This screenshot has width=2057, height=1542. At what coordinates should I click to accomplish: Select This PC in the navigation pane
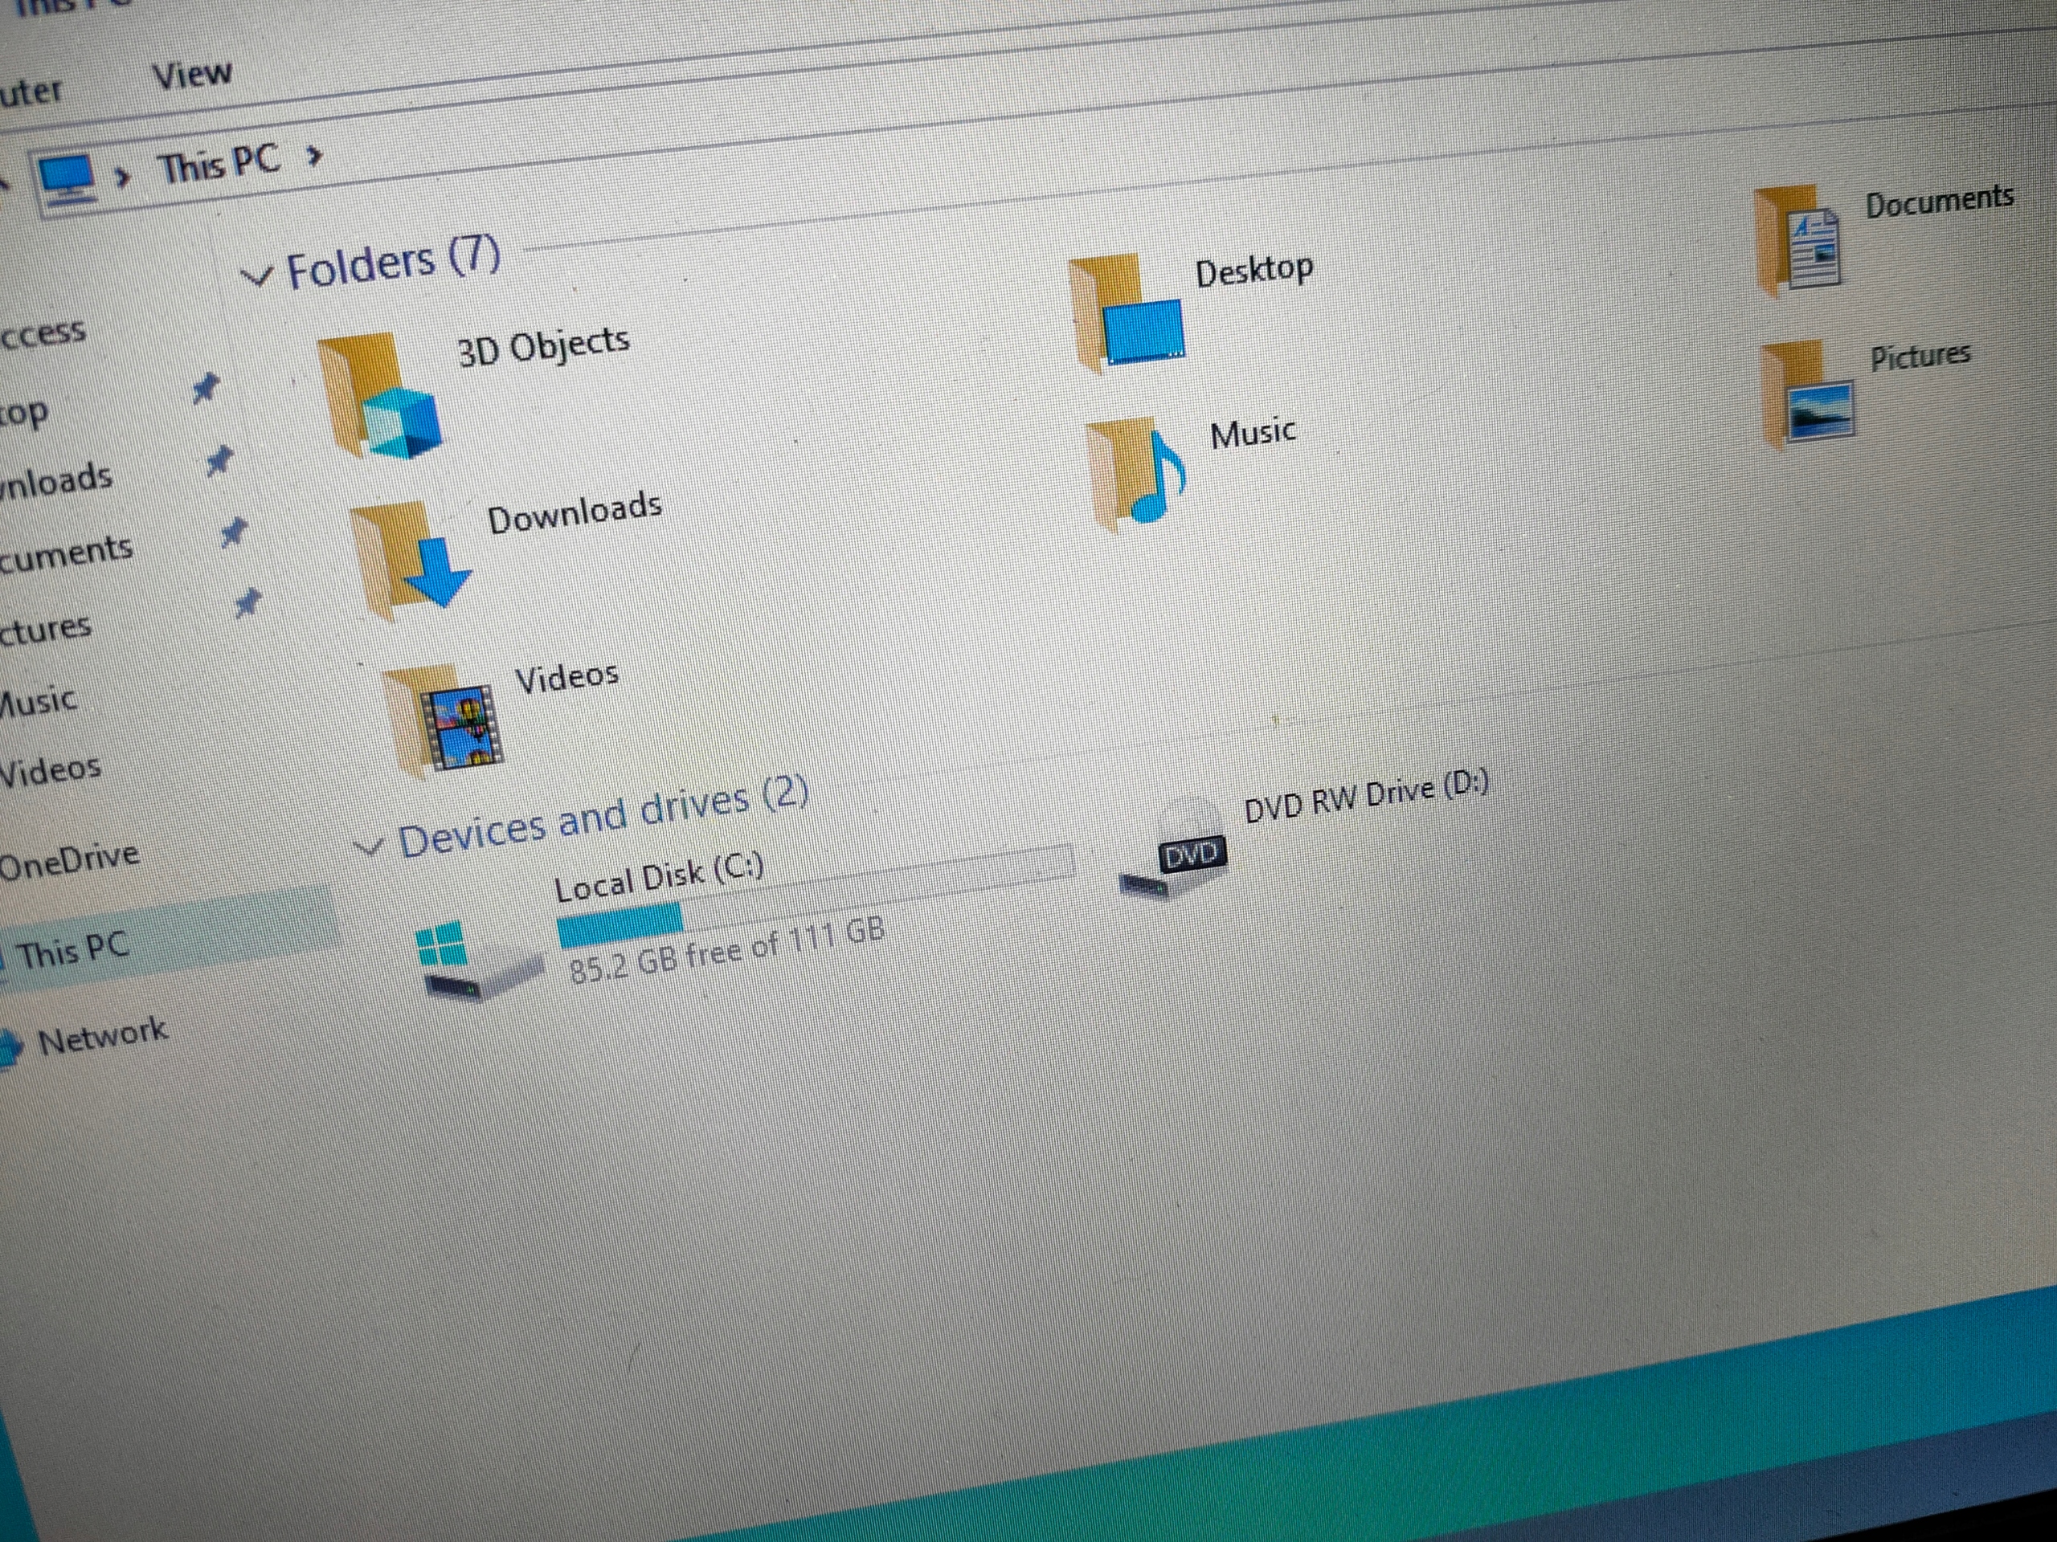point(73,951)
